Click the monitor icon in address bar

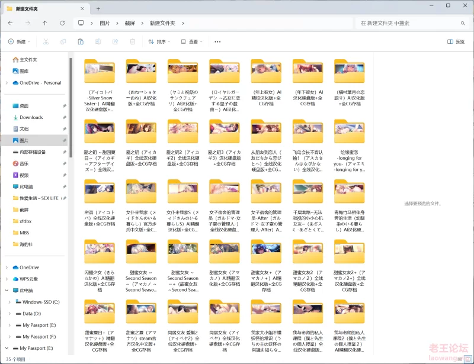point(81,23)
